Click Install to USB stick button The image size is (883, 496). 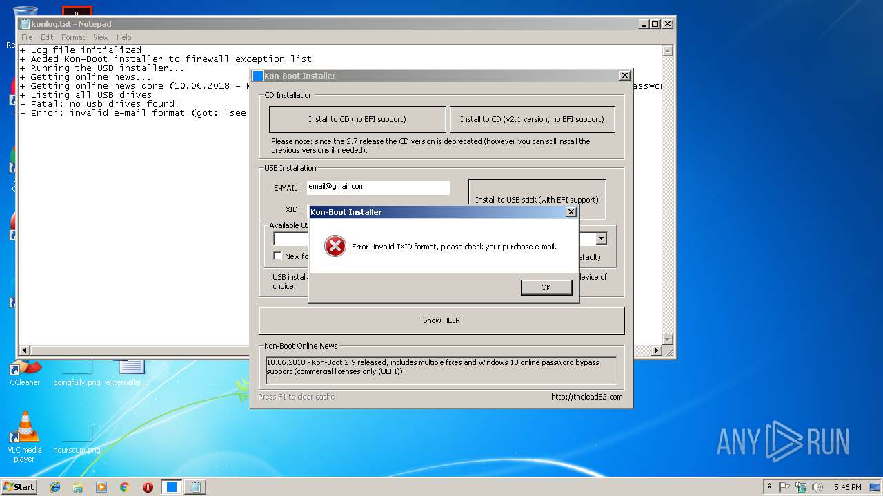(537, 200)
